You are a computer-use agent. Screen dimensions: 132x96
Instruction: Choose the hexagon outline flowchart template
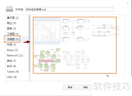pos(76,60)
